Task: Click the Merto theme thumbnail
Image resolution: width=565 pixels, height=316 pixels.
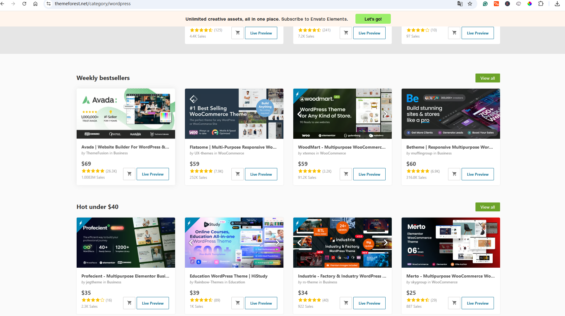Action: click(451, 242)
